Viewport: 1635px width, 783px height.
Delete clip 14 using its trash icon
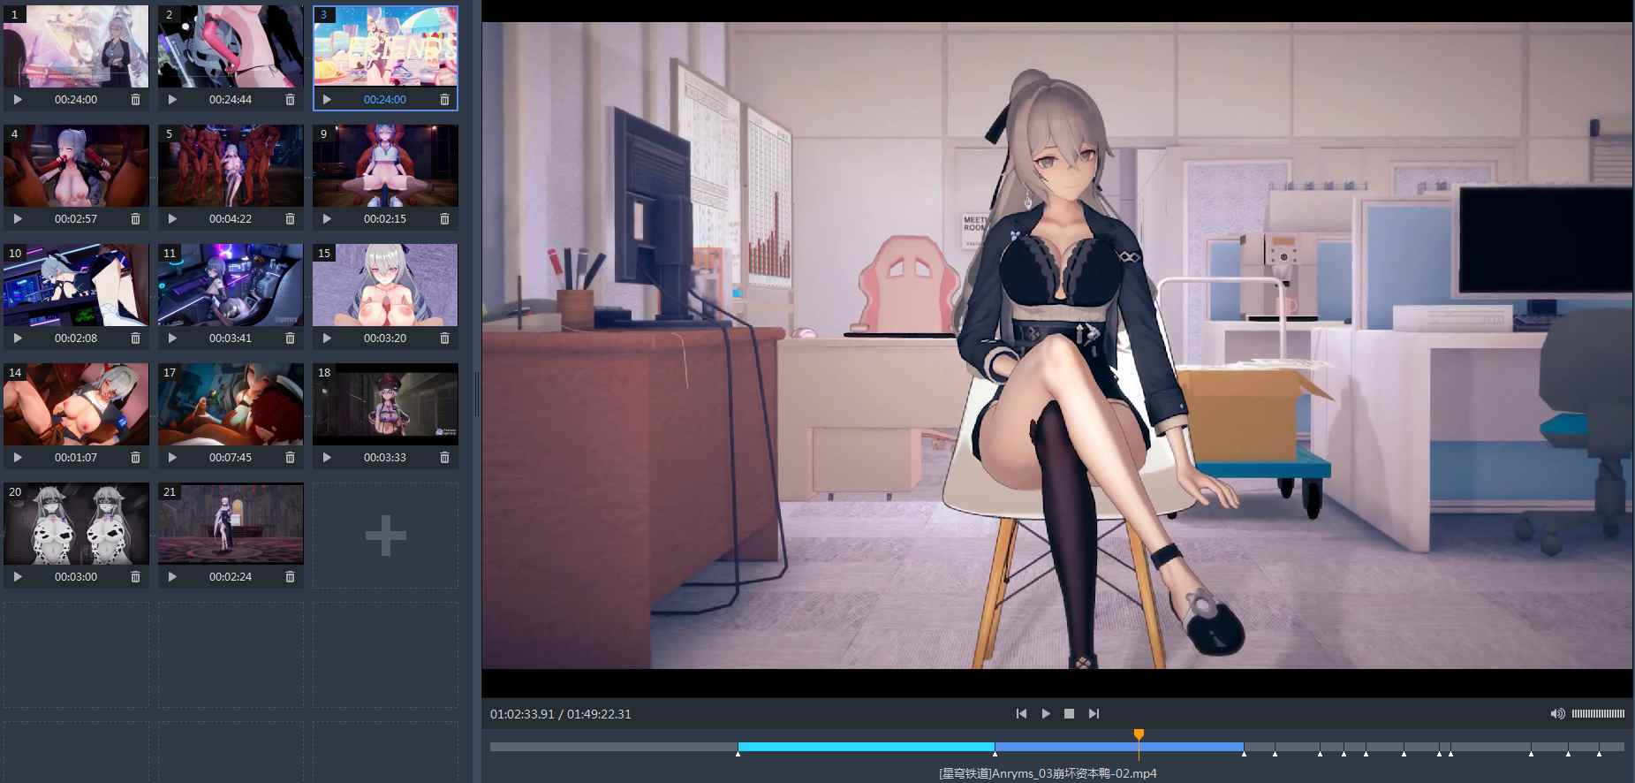tap(135, 458)
